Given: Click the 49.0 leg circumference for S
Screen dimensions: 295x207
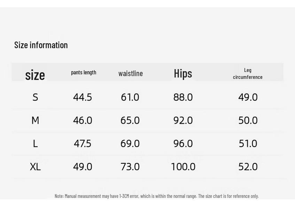Looking at the screenshot, I should [248, 97].
